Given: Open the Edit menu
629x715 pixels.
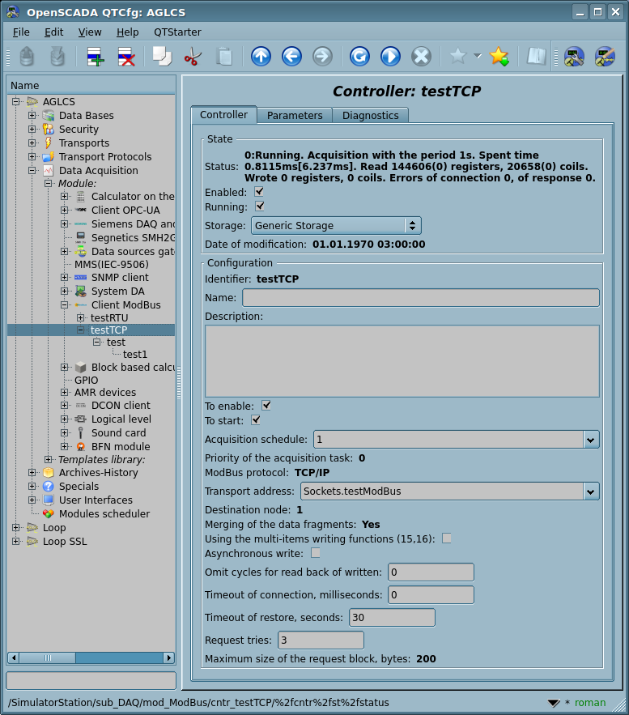Looking at the screenshot, I should pyautogui.click(x=53, y=32).
